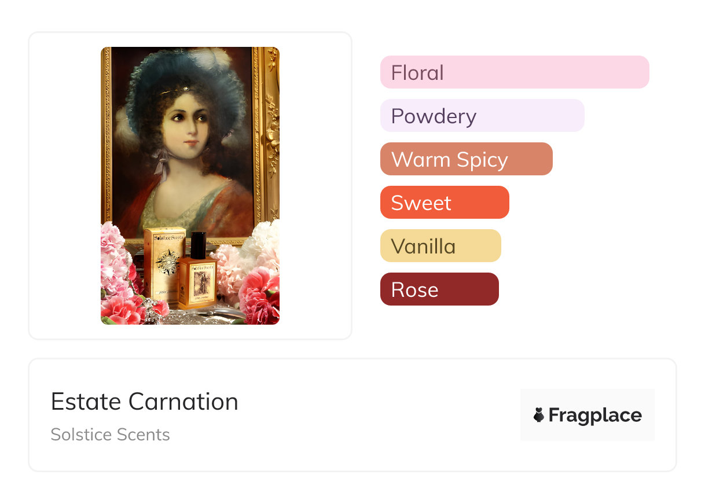Open the Solstice Scents brand link
705x500 pixels.
coord(110,435)
